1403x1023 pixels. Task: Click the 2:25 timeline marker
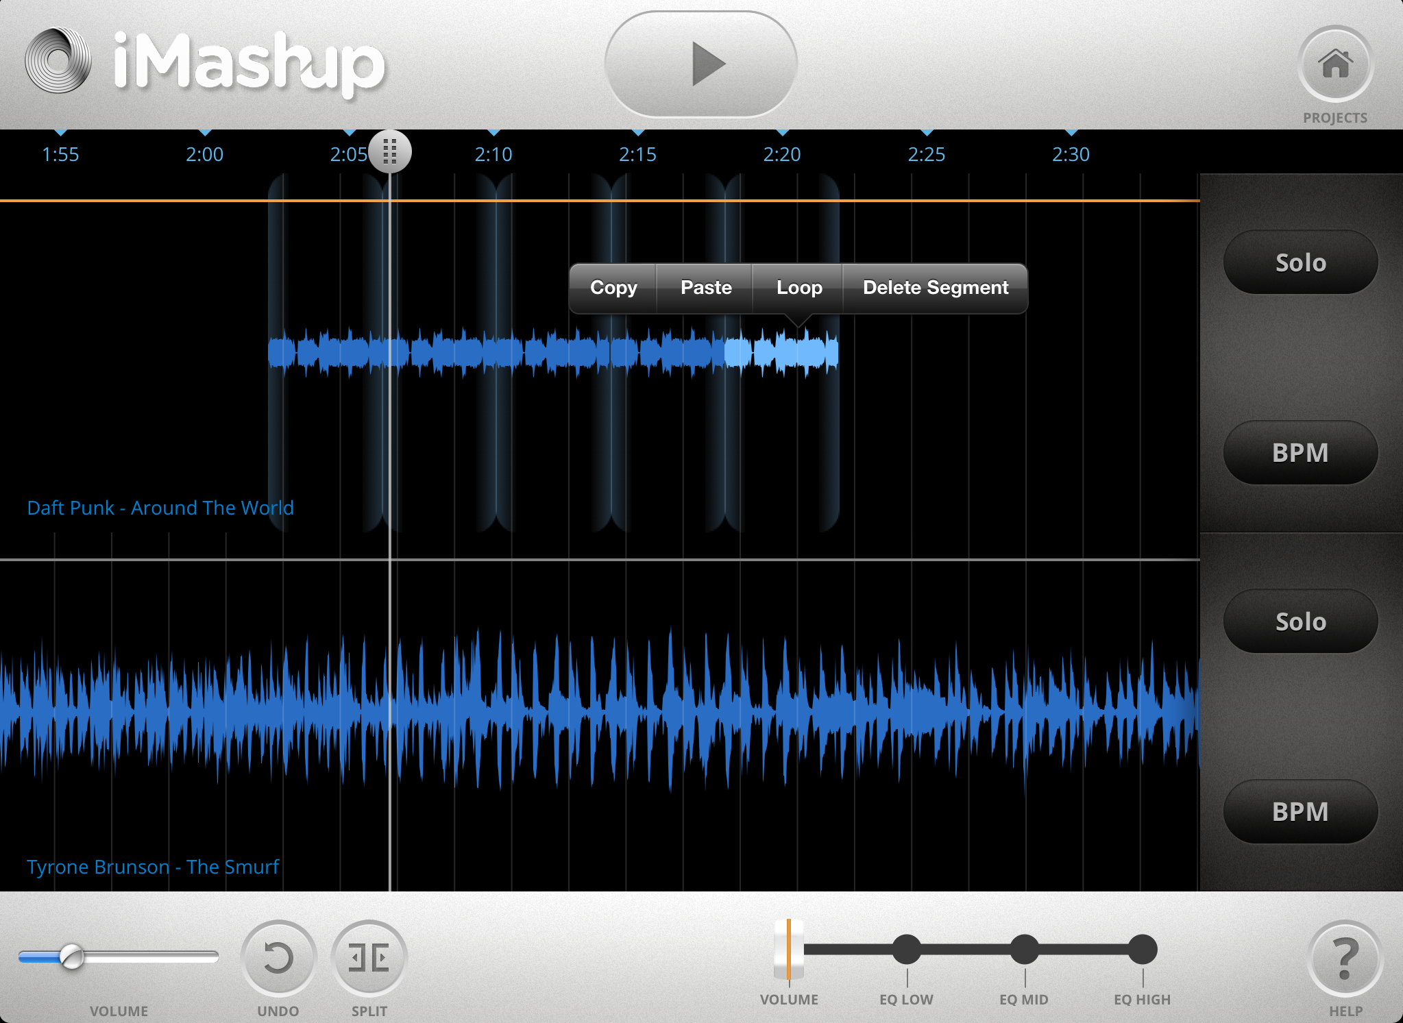click(927, 154)
